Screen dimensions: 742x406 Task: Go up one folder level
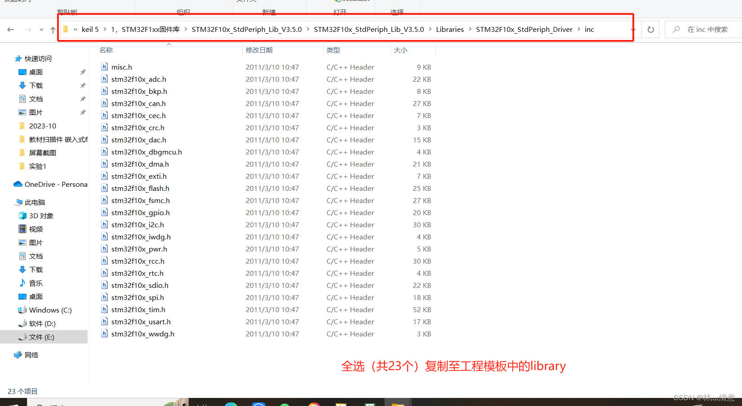click(x=53, y=30)
